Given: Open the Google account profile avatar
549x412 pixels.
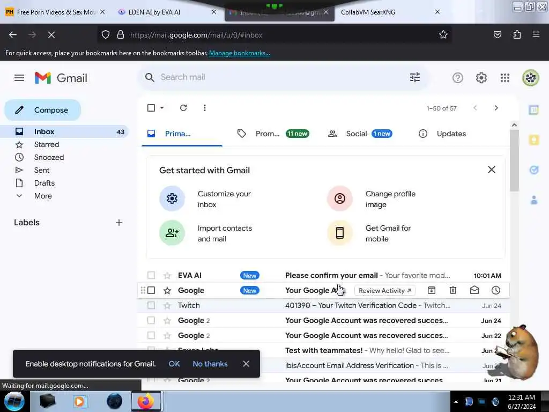Looking at the screenshot, I should click(x=531, y=78).
